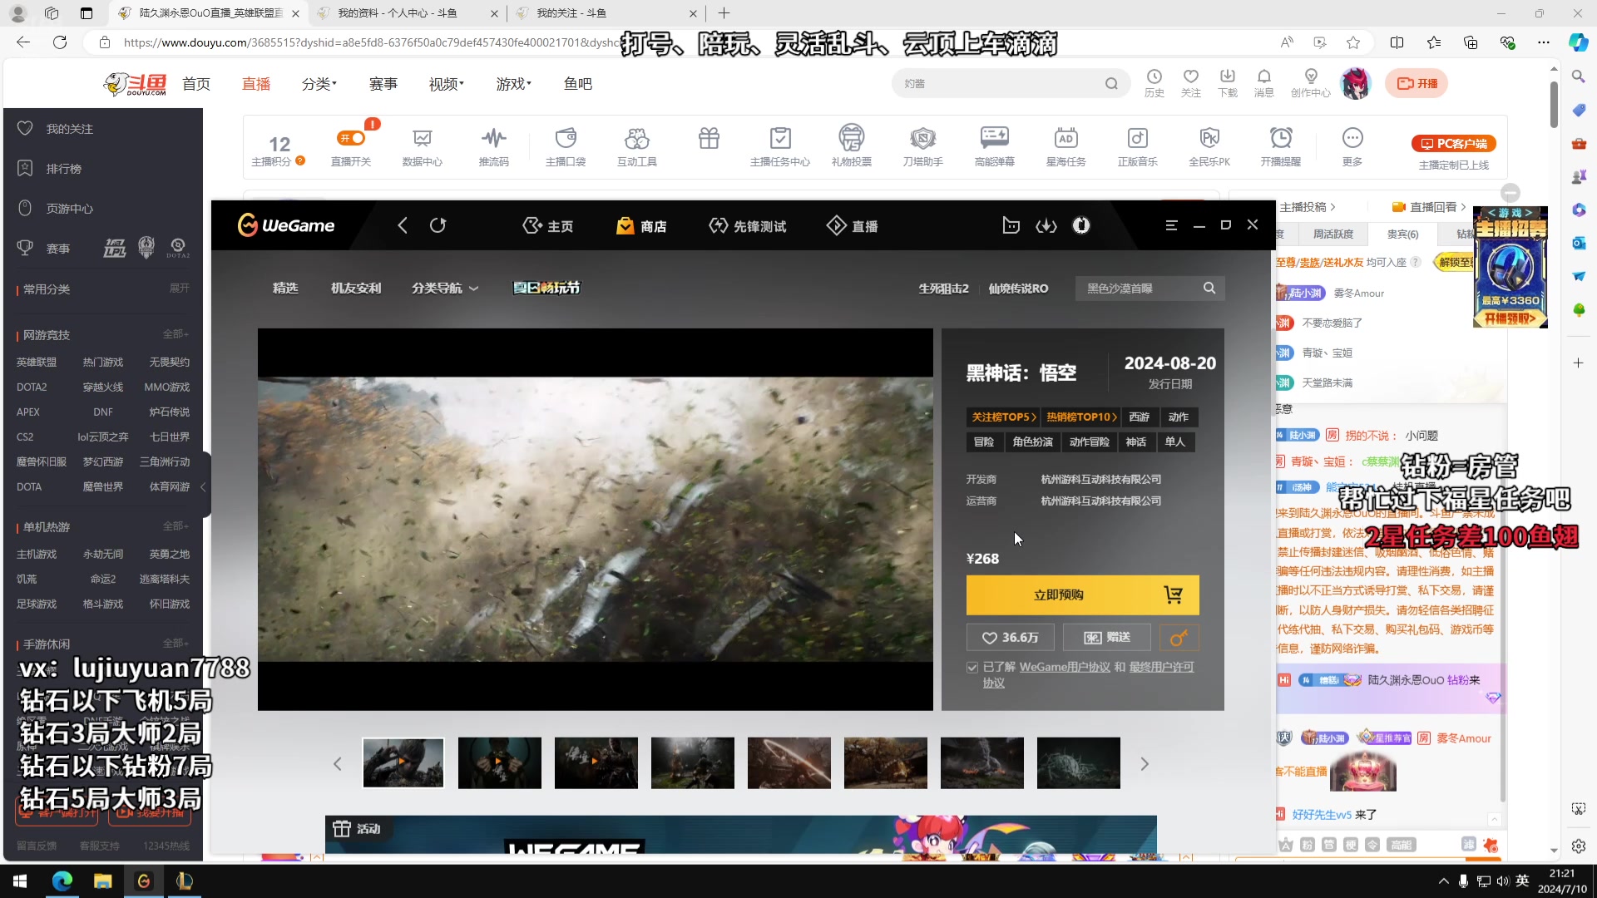Open Douyu 视频 dropdown menu
Image resolution: width=1597 pixels, height=898 pixels.
coord(447,84)
